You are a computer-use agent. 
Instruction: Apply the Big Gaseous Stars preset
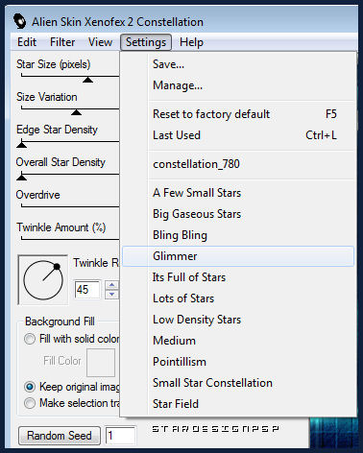coord(238,214)
